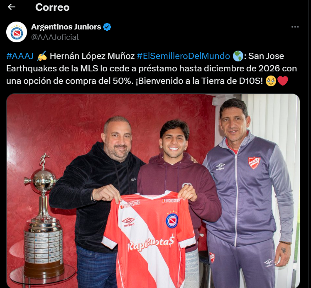
Task: Click the red heart emoji
Action: point(283,81)
